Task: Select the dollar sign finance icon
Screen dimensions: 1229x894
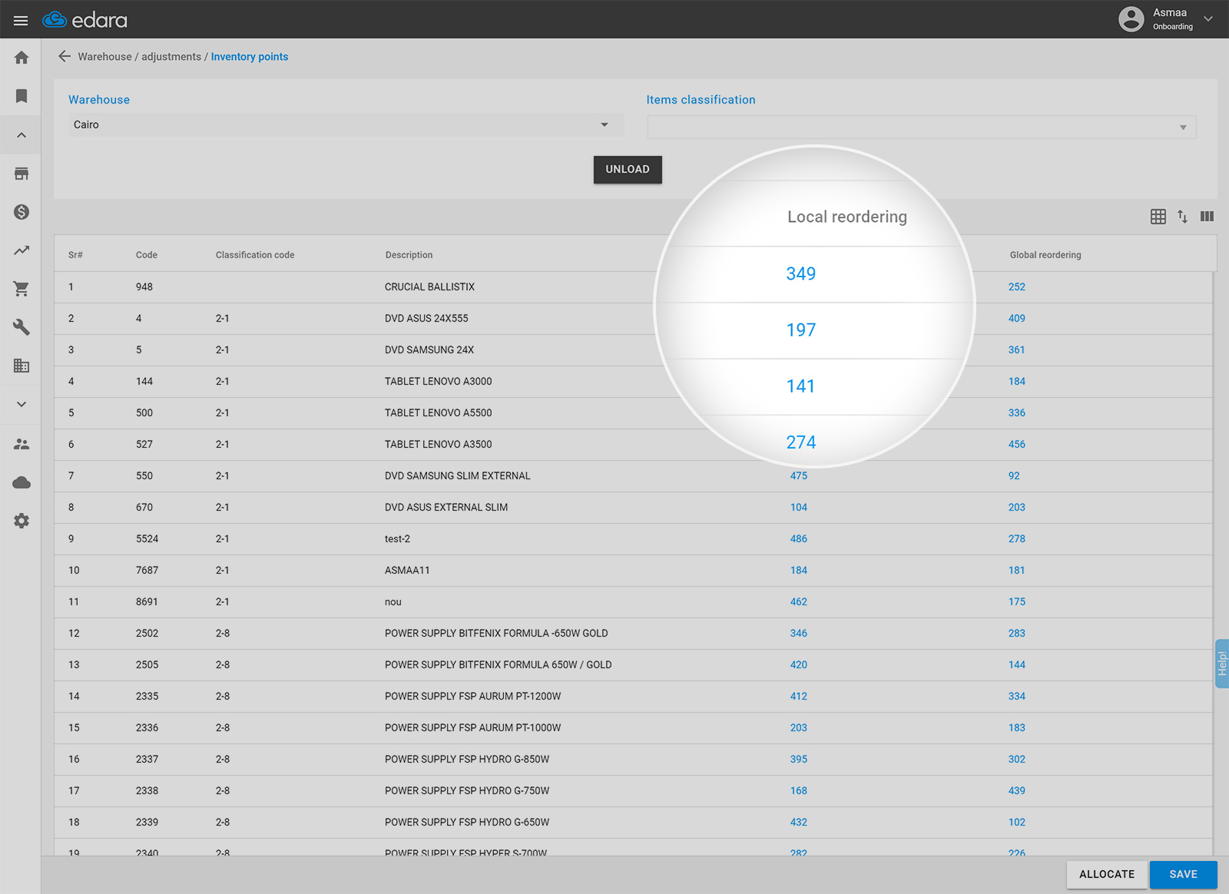Action: (x=22, y=212)
